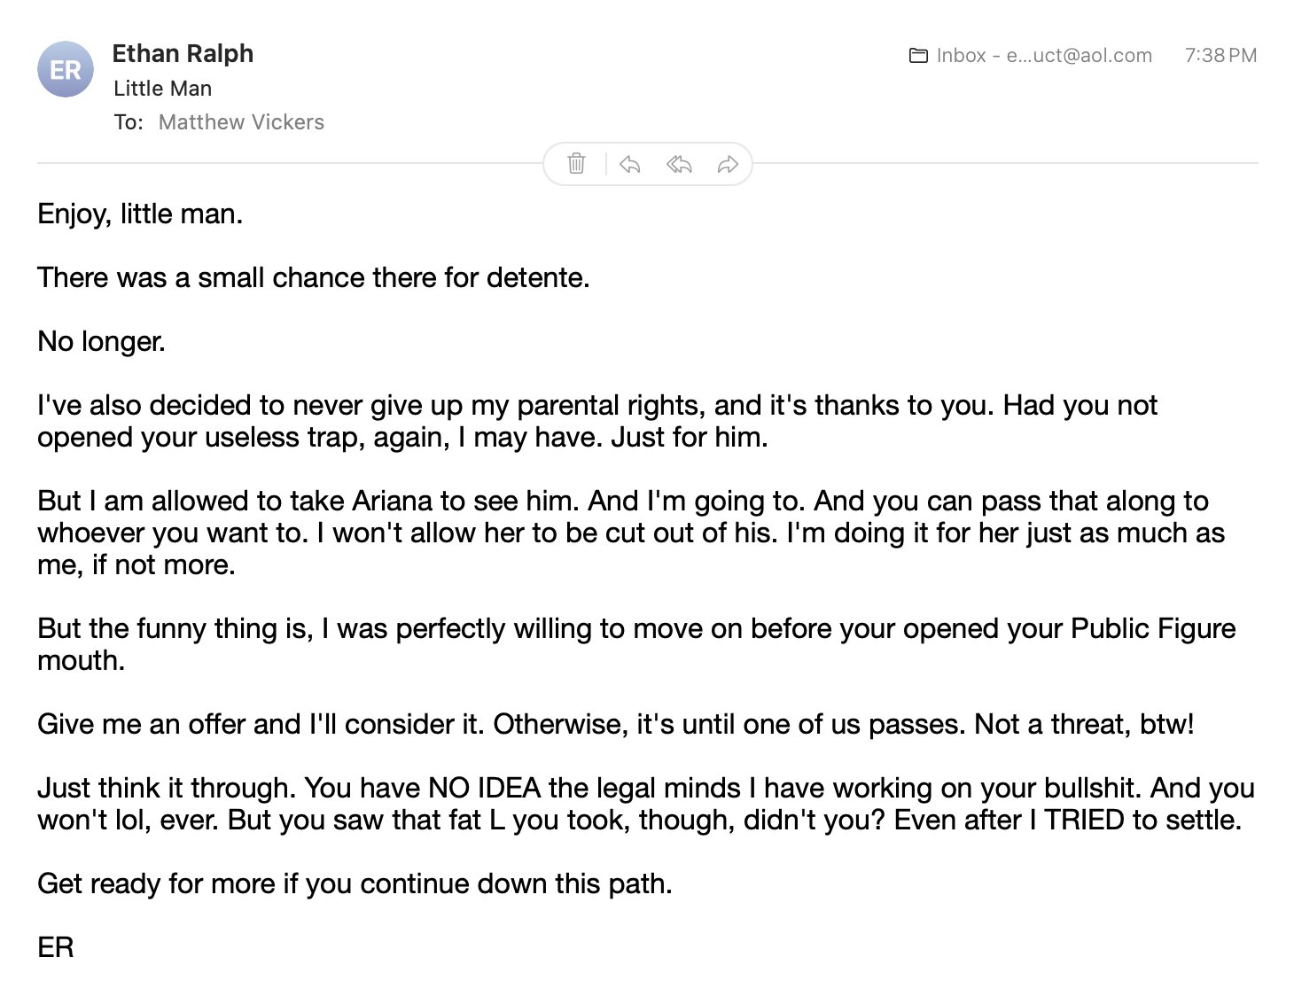This screenshot has height=996, width=1294.
Task: Click the "To:" field label
Action: (129, 122)
